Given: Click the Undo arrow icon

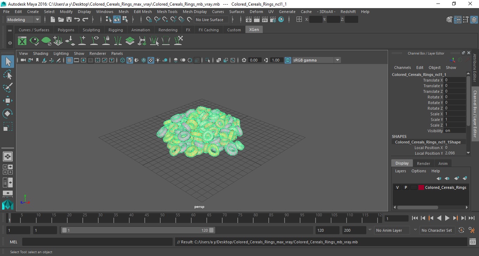Looking at the screenshot, I should [x=77, y=20].
